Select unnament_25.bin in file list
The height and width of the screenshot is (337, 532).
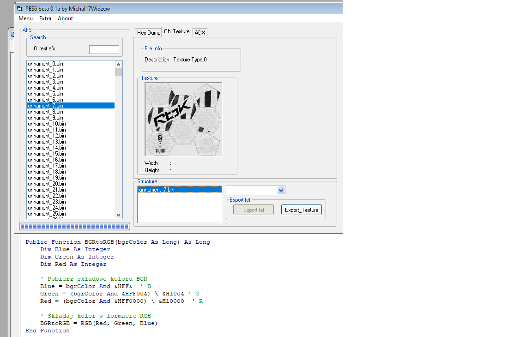(x=71, y=214)
